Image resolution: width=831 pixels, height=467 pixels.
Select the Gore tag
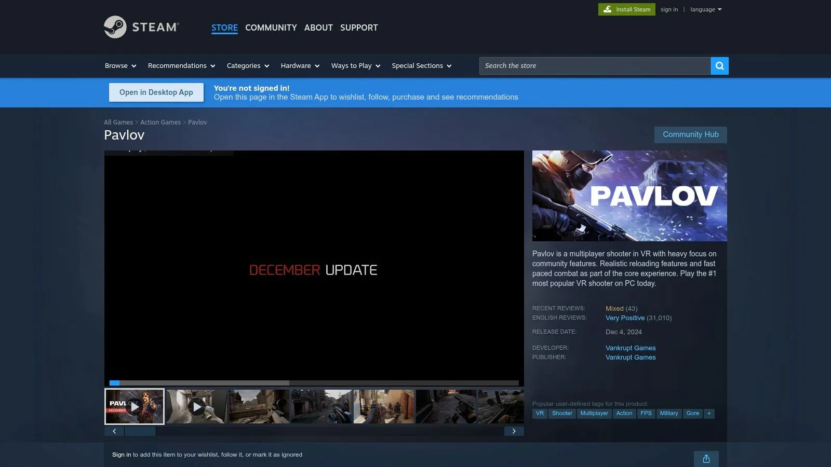pos(693,414)
